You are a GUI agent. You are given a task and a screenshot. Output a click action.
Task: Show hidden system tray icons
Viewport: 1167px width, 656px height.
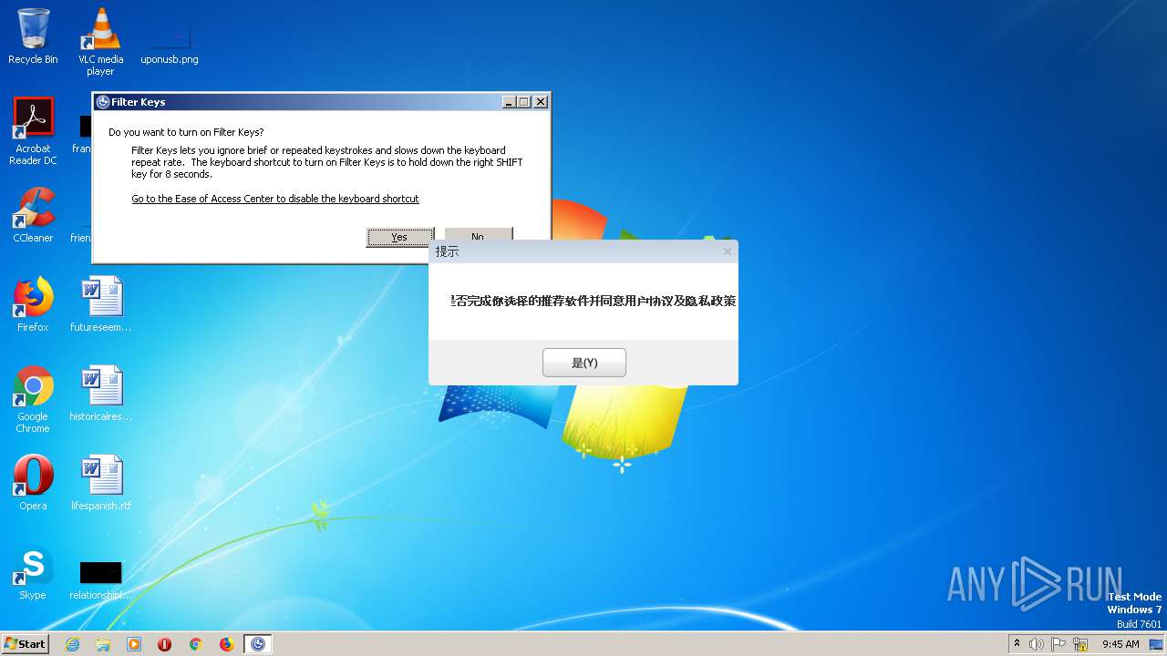tap(1017, 643)
